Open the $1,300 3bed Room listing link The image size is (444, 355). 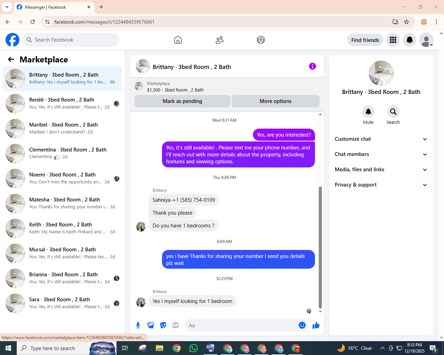click(175, 90)
